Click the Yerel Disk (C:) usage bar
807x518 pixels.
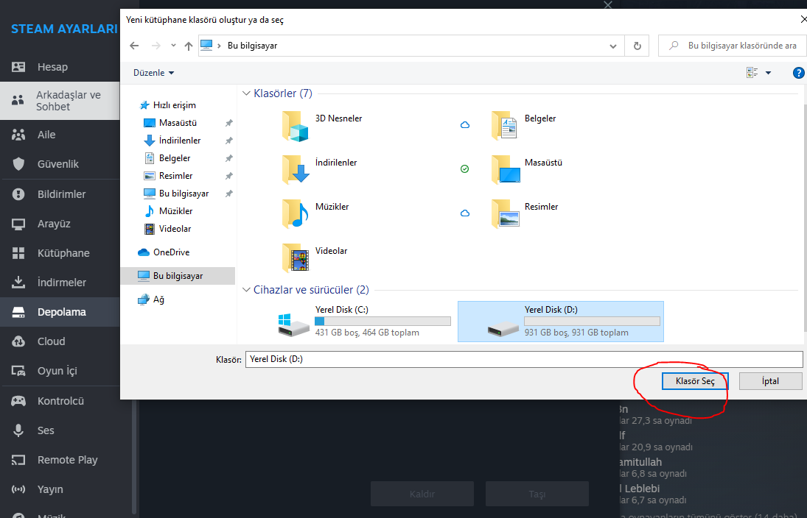coord(383,322)
